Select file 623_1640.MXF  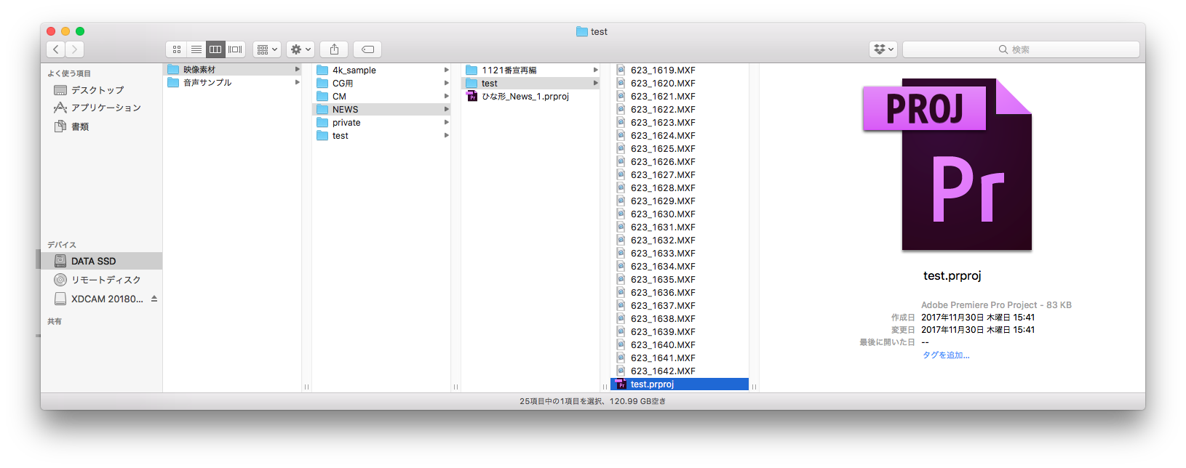[x=680, y=345]
